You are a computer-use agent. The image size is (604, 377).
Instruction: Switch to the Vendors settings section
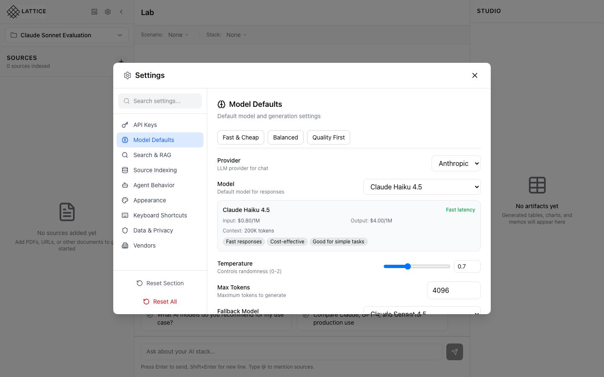coord(144,245)
